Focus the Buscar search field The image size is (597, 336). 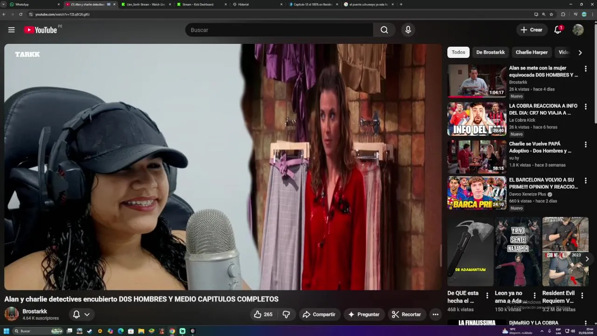[x=279, y=30]
